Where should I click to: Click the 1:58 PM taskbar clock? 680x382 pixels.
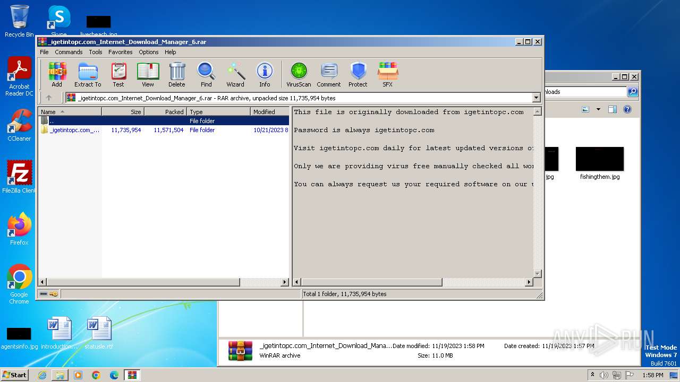[x=653, y=375]
